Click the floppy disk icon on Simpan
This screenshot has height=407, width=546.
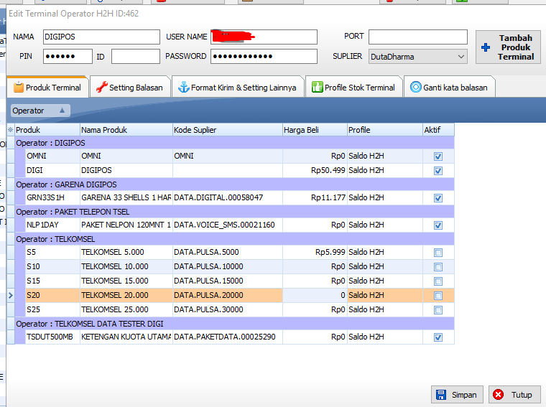point(440,395)
